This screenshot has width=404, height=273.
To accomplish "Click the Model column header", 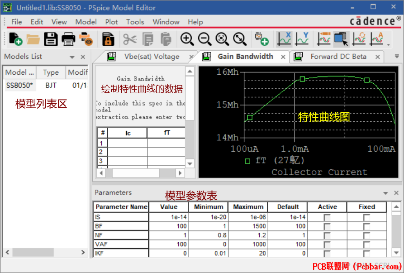I will click(x=19, y=72).
